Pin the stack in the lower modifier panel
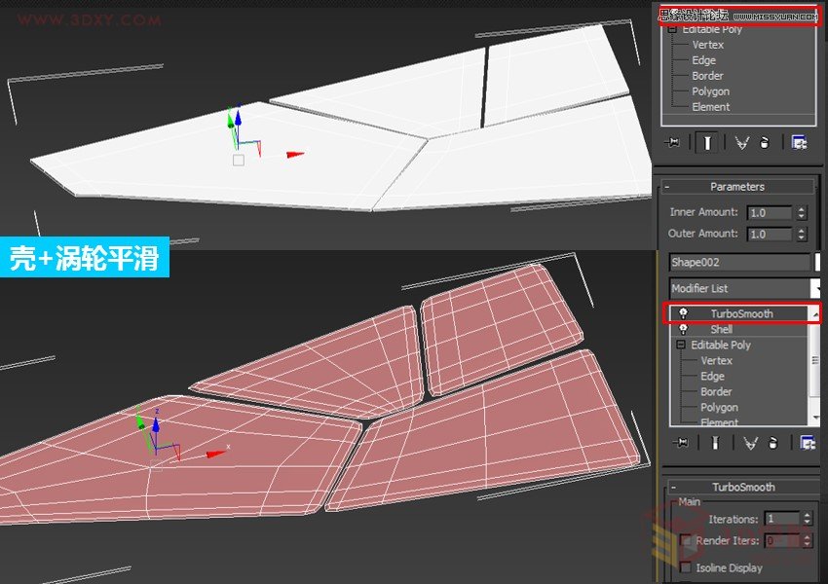 (x=681, y=443)
